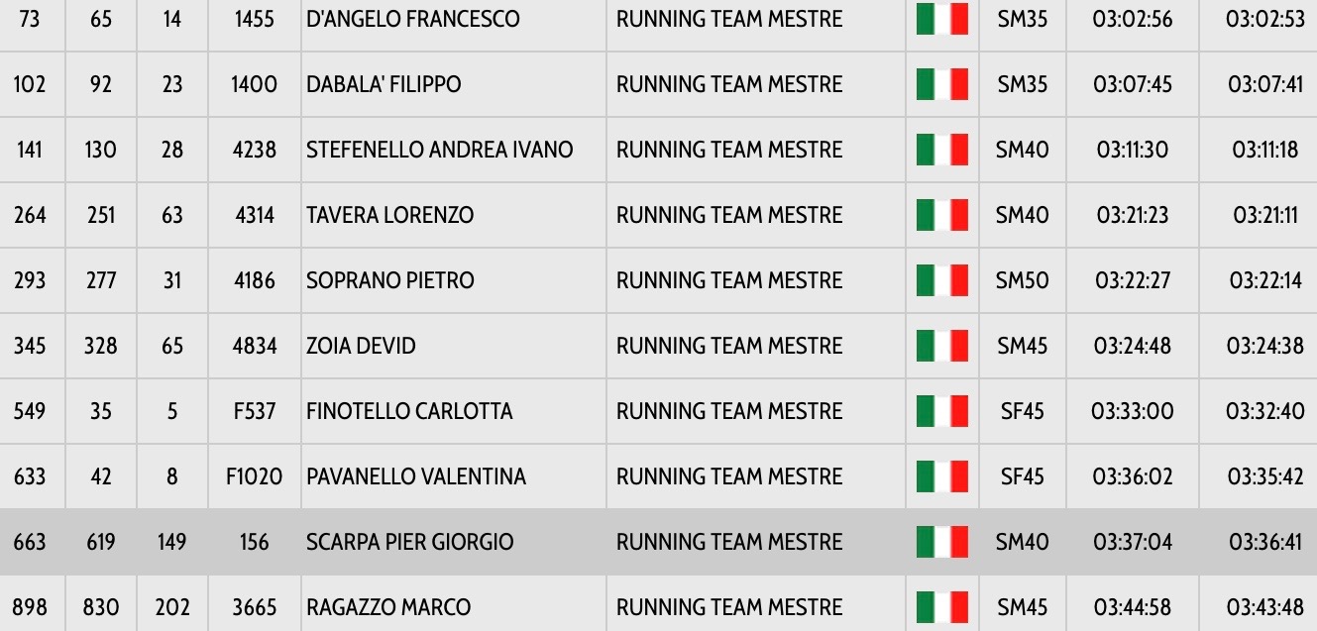1317x631 pixels.
Task: Click the flag icon in Zoia Devid's row
Action: tap(941, 346)
